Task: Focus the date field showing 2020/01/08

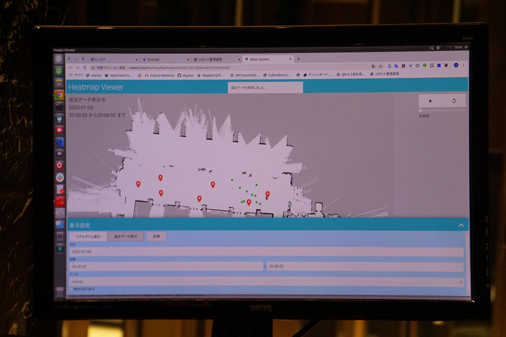Action: [266, 252]
